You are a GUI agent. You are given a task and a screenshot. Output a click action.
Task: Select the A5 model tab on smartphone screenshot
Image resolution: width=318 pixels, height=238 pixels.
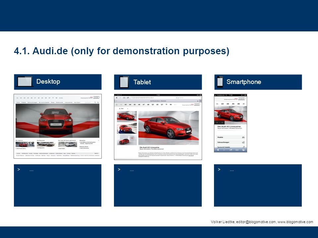pos(233,104)
